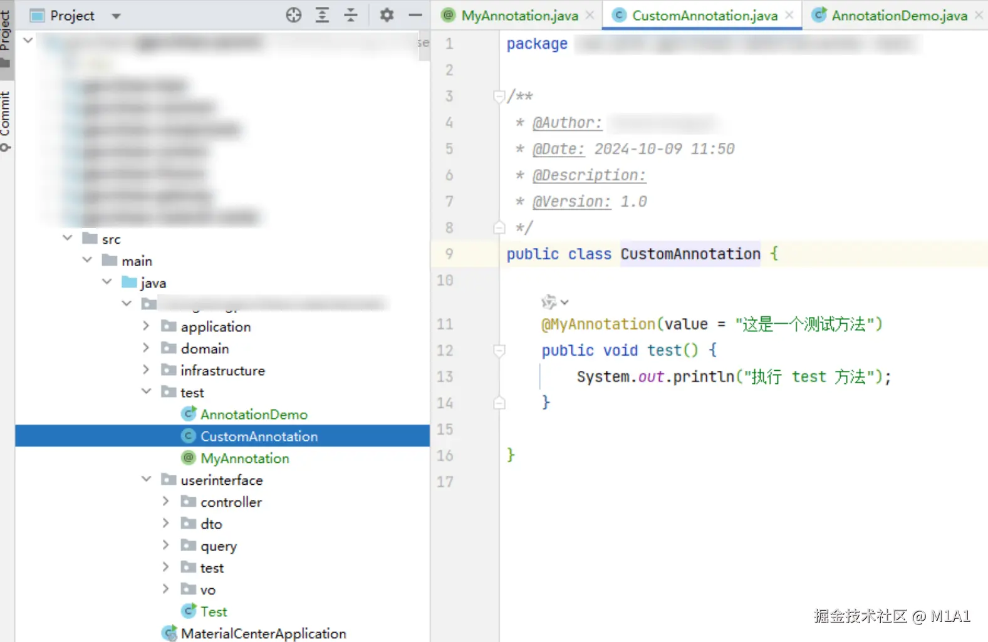
Task: Click the println call in code
Action: click(704, 376)
